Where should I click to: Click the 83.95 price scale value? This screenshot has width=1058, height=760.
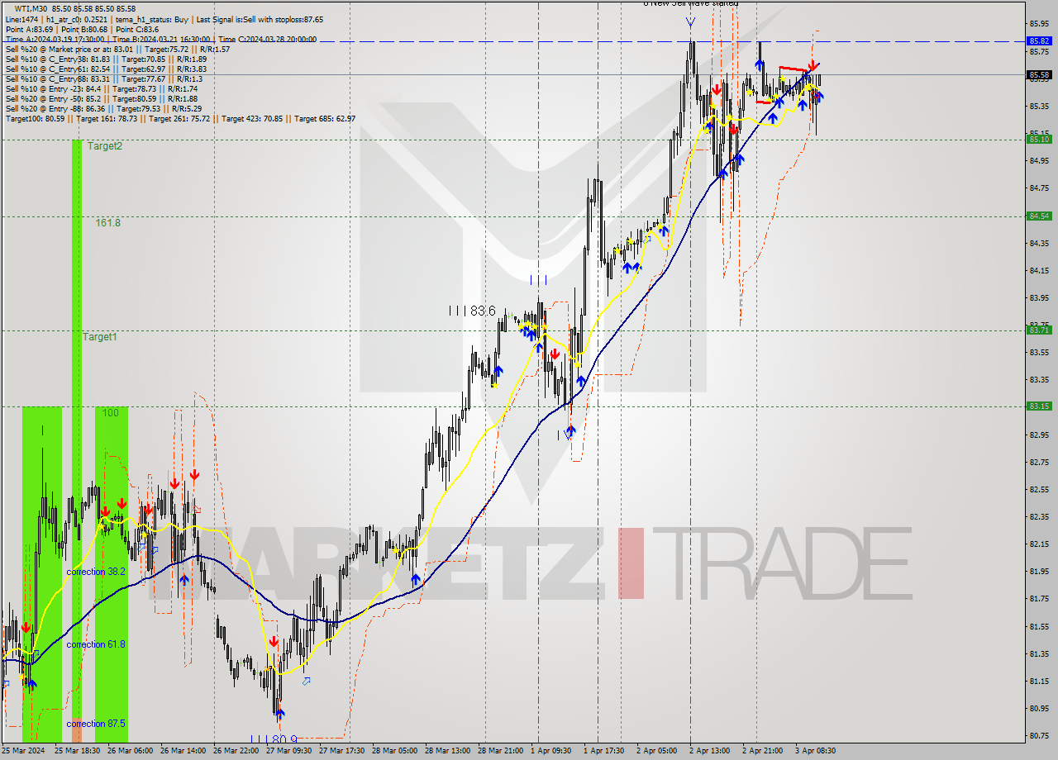[x=1039, y=297]
